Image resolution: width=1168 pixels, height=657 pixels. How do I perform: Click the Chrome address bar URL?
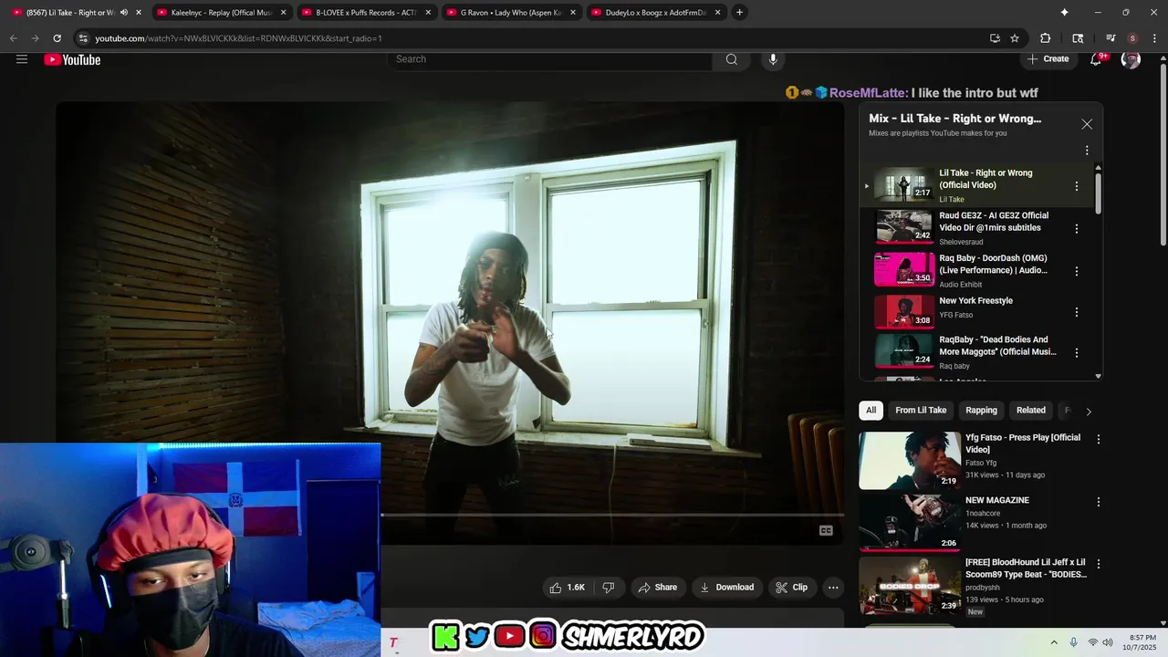(x=238, y=38)
